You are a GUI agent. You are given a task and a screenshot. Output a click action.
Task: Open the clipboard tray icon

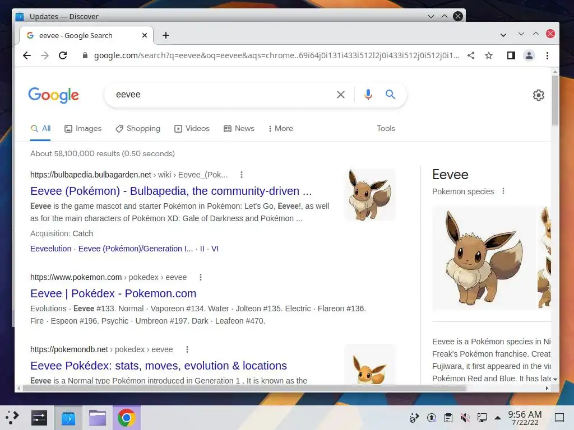tap(448, 418)
